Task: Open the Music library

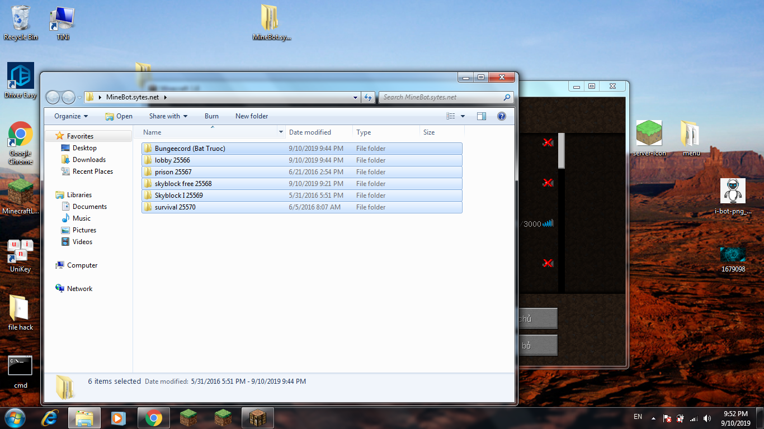Action: [x=81, y=218]
